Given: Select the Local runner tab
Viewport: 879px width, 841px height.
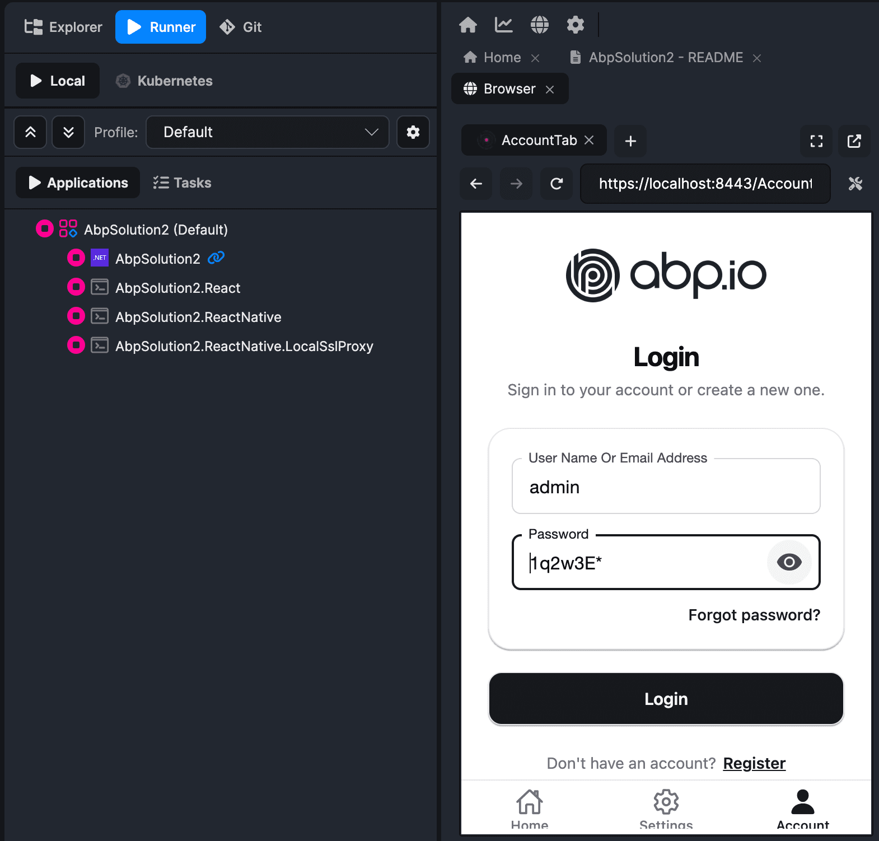Looking at the screenshot, I should tap(58, 81).
